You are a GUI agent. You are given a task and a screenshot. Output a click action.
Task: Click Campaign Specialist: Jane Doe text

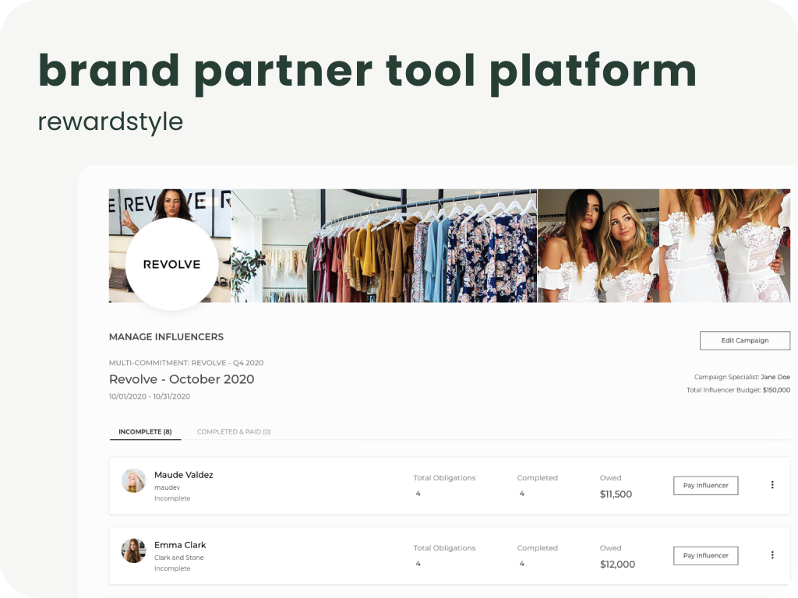point(742,378)
